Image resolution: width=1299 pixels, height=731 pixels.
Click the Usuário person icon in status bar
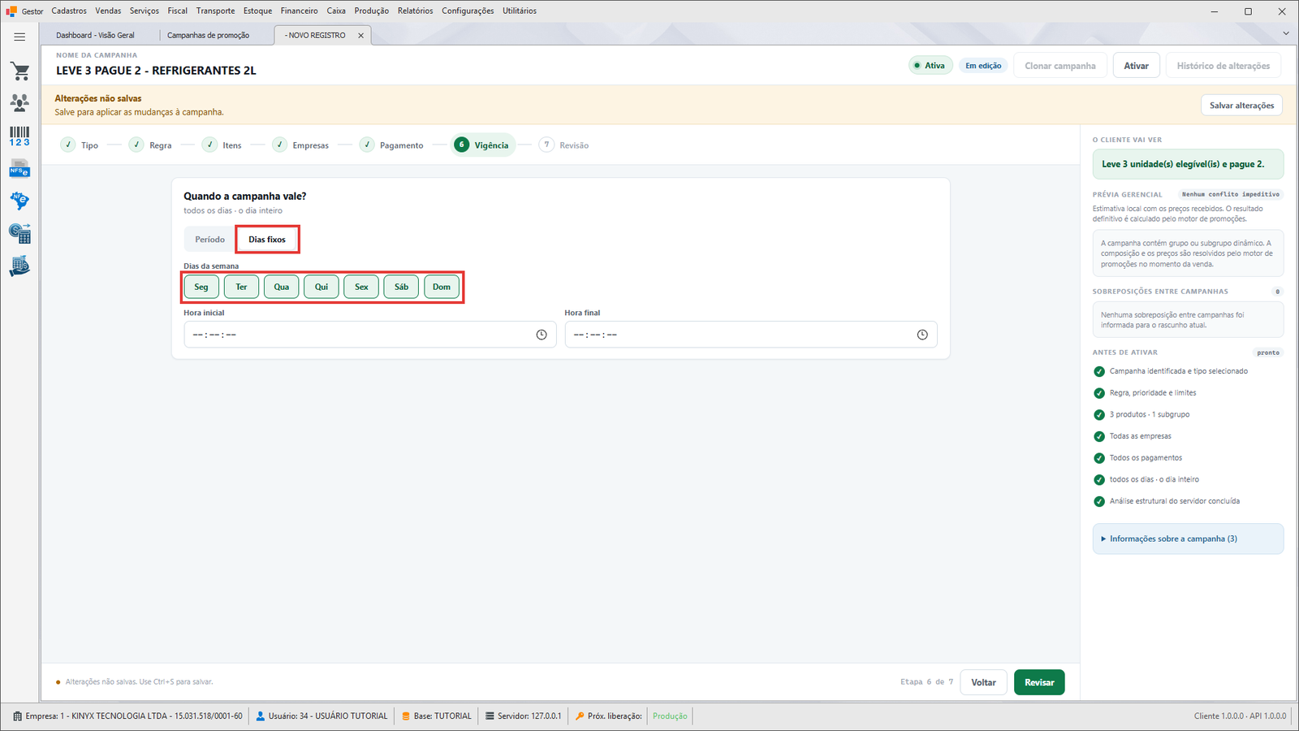[261, 716]
